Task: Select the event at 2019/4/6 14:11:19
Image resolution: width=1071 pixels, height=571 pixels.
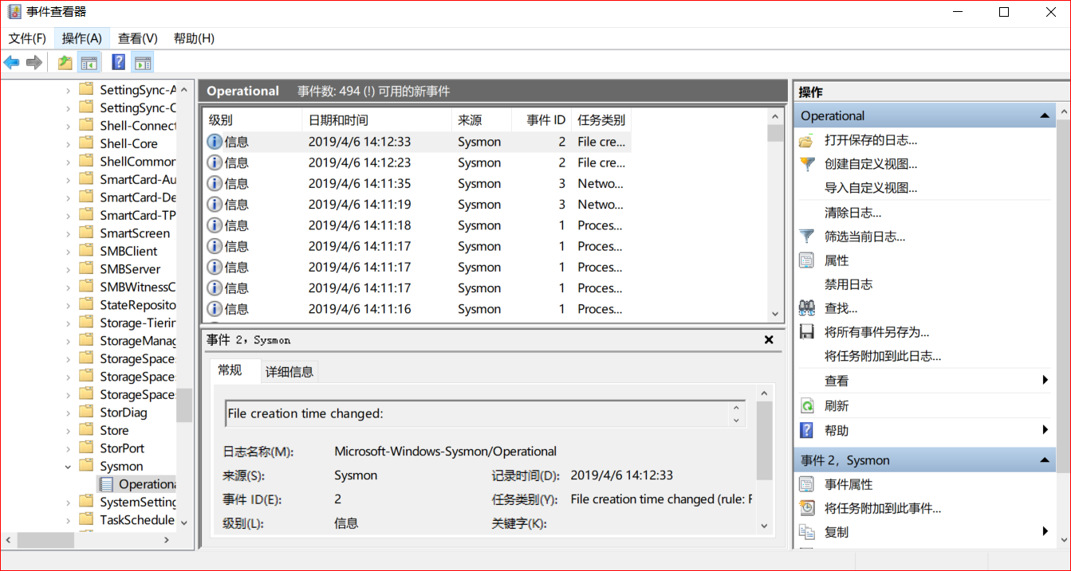Action: tap(417, 205)
